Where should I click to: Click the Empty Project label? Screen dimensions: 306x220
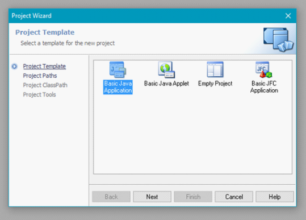click(x=215, y=84)
